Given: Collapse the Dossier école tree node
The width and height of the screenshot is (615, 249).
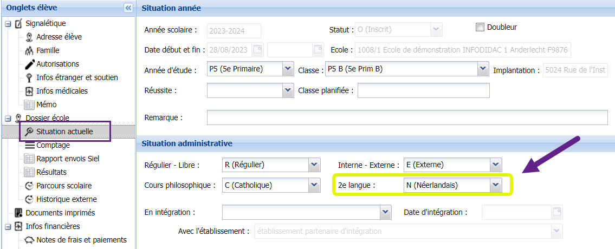Looking at the screenshot, I should click(8, 118).
